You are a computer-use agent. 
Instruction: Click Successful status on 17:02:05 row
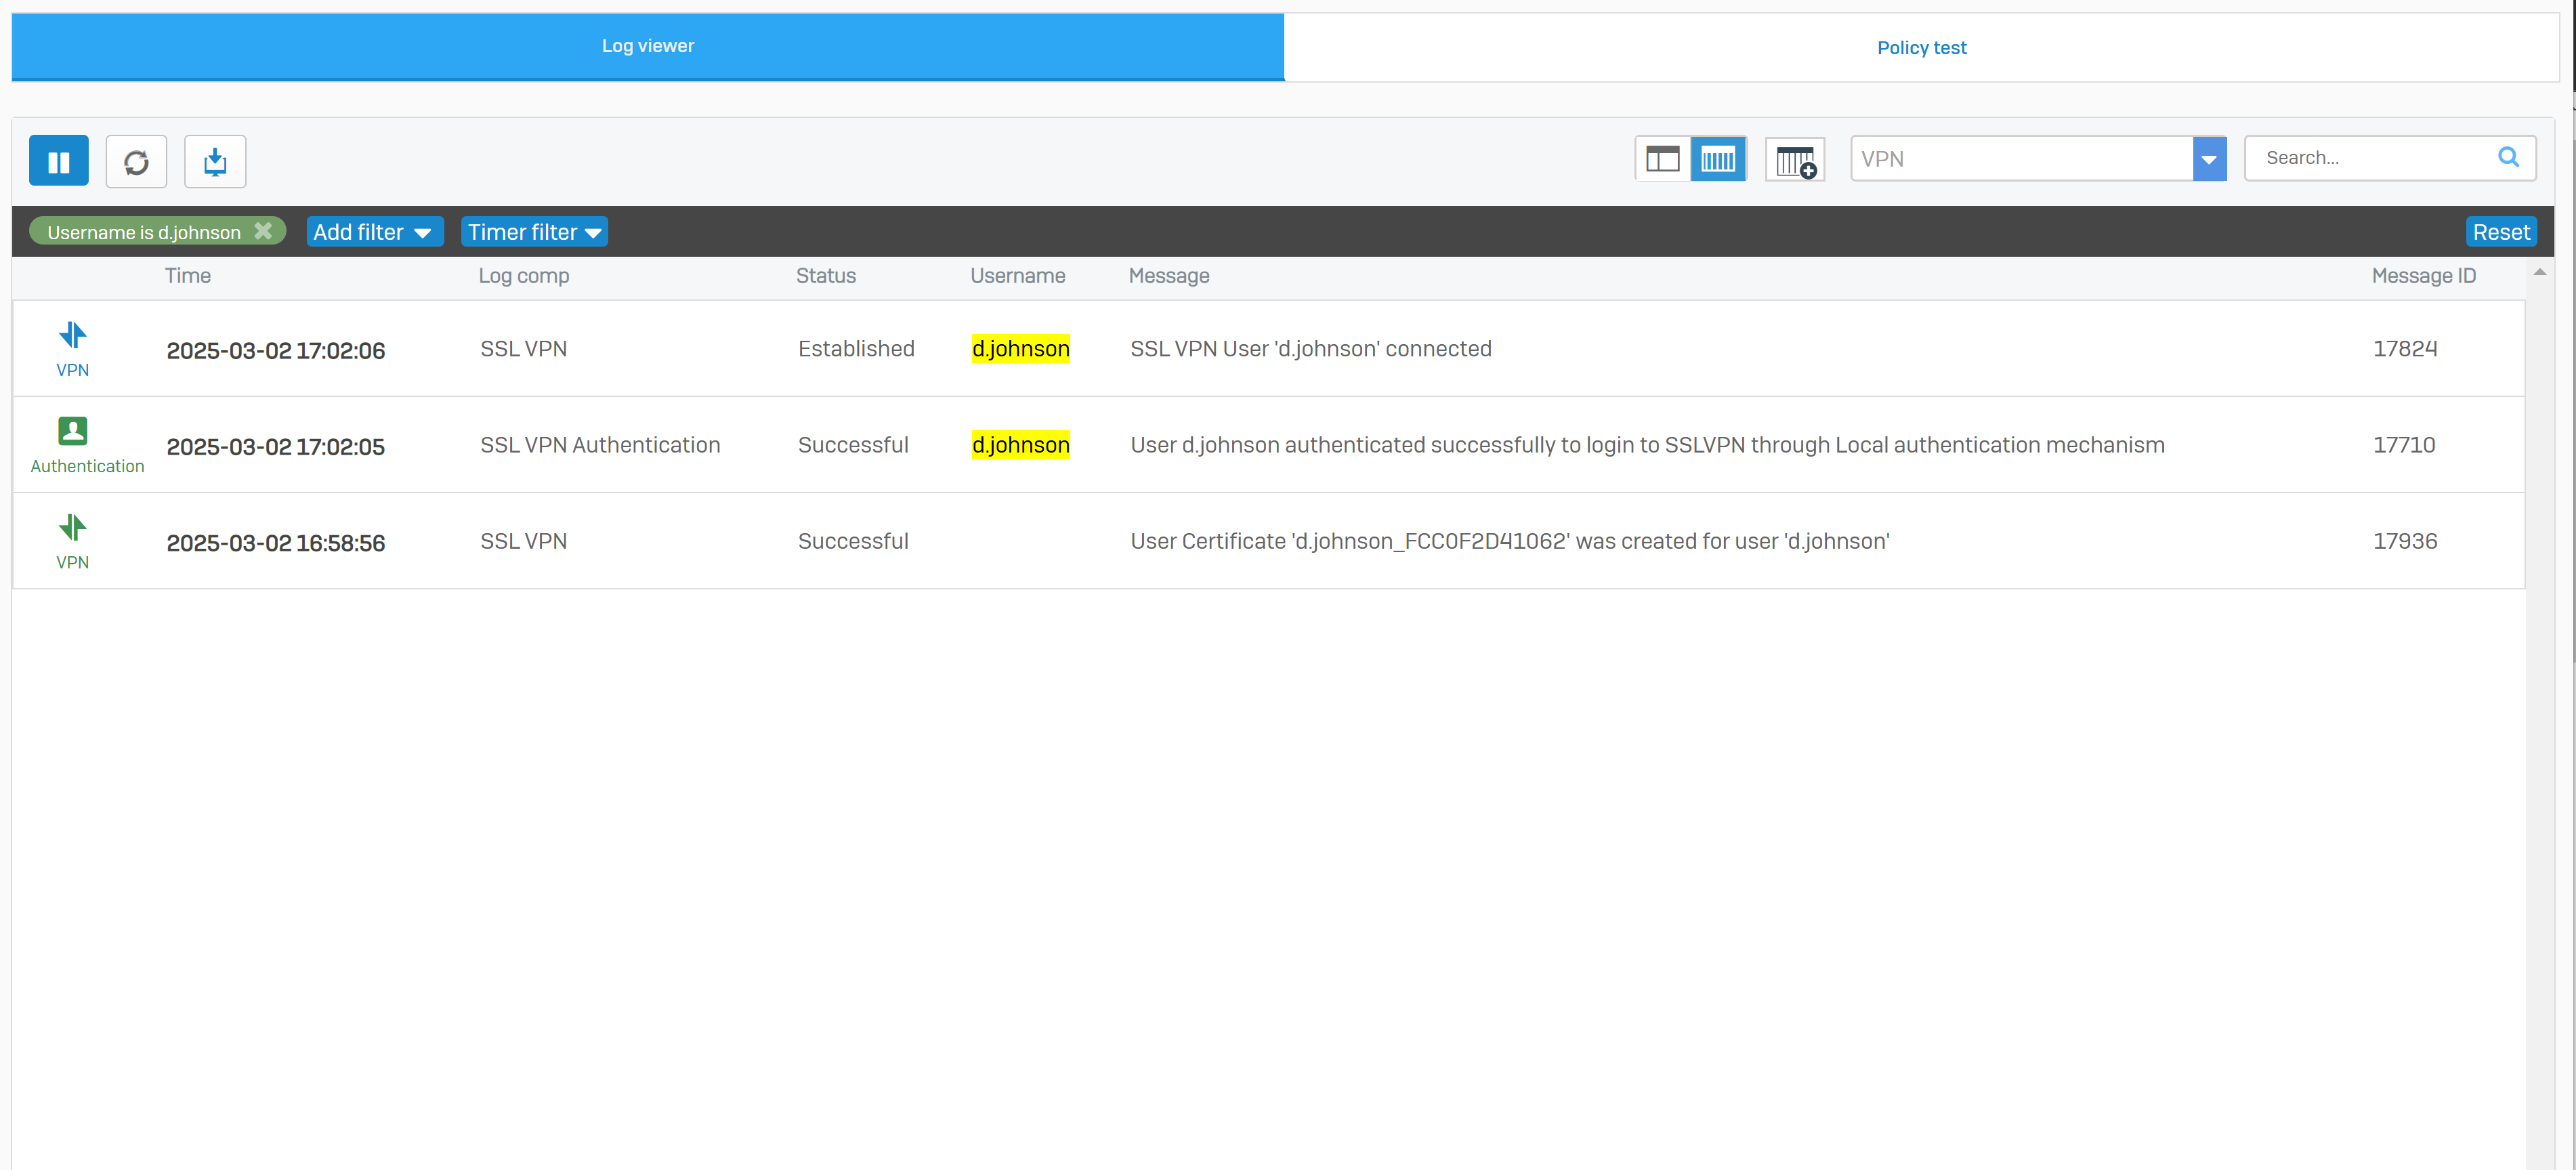(853, 445)
